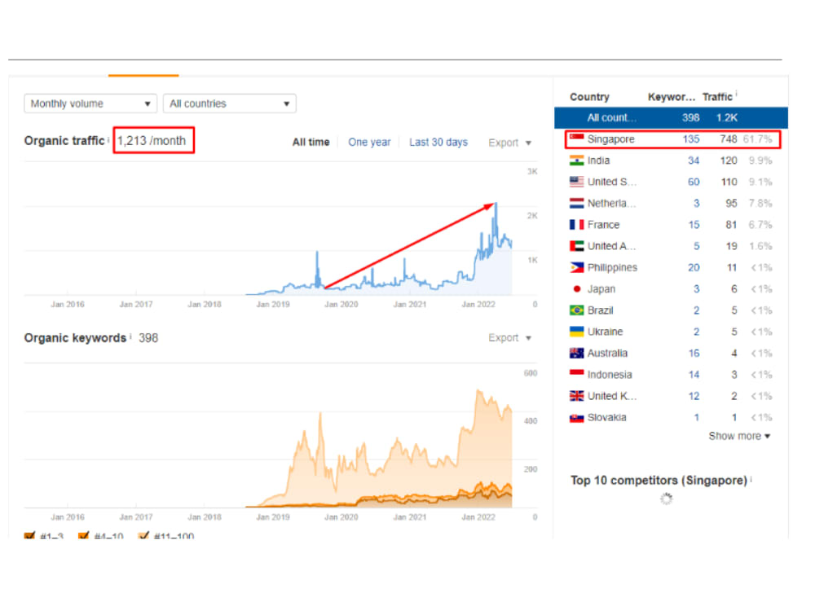Open Philippines keywords count 20

[694, 267]
